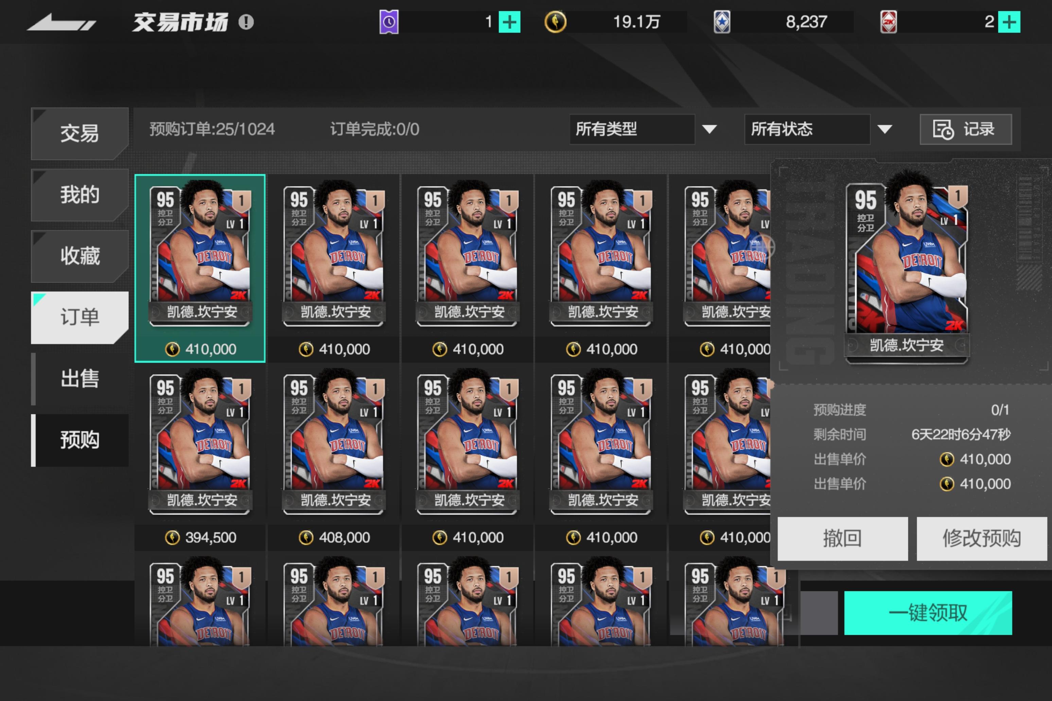Switch to the 收藏 tab
Image resolution: width=1052 pixels, height=701 pixels.
tap(80, 256)
